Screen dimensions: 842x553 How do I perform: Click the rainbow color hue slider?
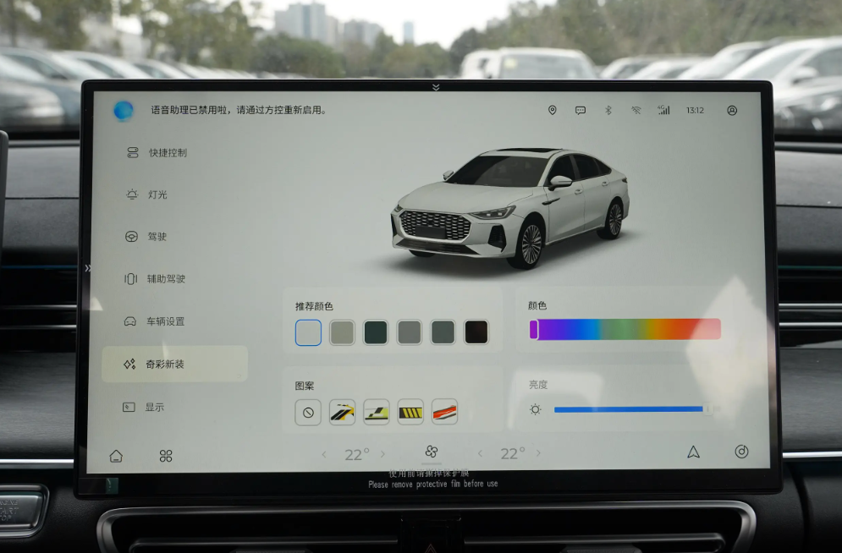[x=625, y=329]
